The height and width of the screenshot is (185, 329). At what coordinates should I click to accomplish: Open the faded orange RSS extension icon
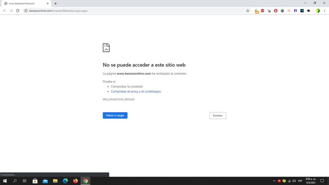click(289, 11)
